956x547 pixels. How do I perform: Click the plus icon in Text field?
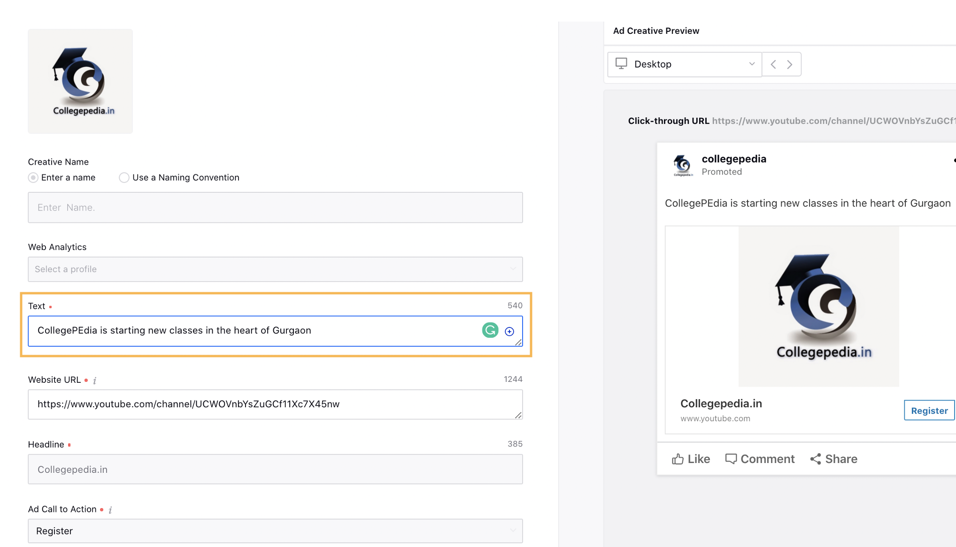tap(509, 331)
